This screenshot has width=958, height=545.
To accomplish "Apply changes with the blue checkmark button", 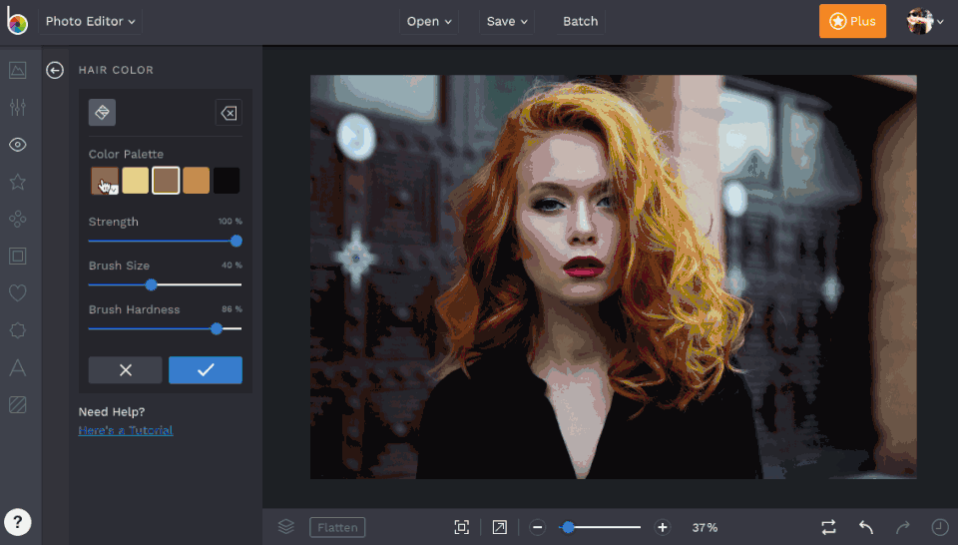I will coord(206,369).
